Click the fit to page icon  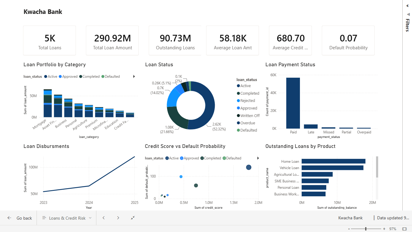404,229
